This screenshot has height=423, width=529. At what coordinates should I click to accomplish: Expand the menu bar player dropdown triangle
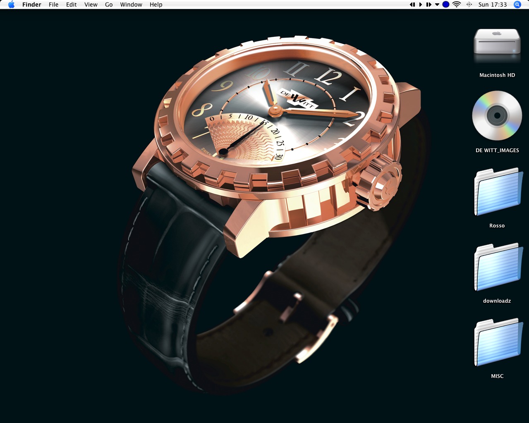pyautogui.click(x=437, y=5)
